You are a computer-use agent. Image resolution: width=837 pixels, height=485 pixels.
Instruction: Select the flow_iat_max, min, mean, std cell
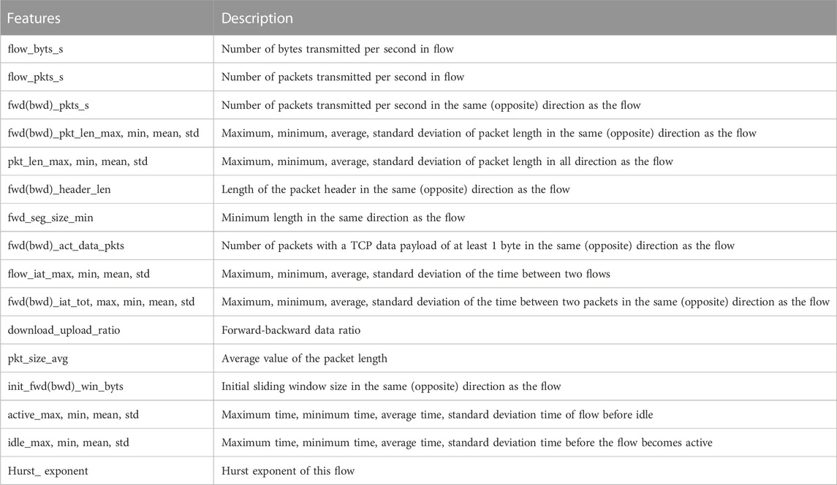[x=107, y=274]
